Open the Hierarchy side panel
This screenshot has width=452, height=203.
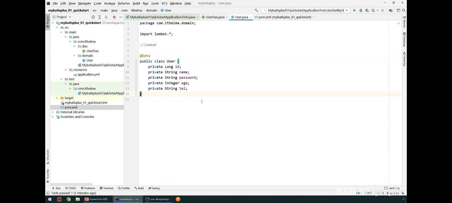(404, 59)
